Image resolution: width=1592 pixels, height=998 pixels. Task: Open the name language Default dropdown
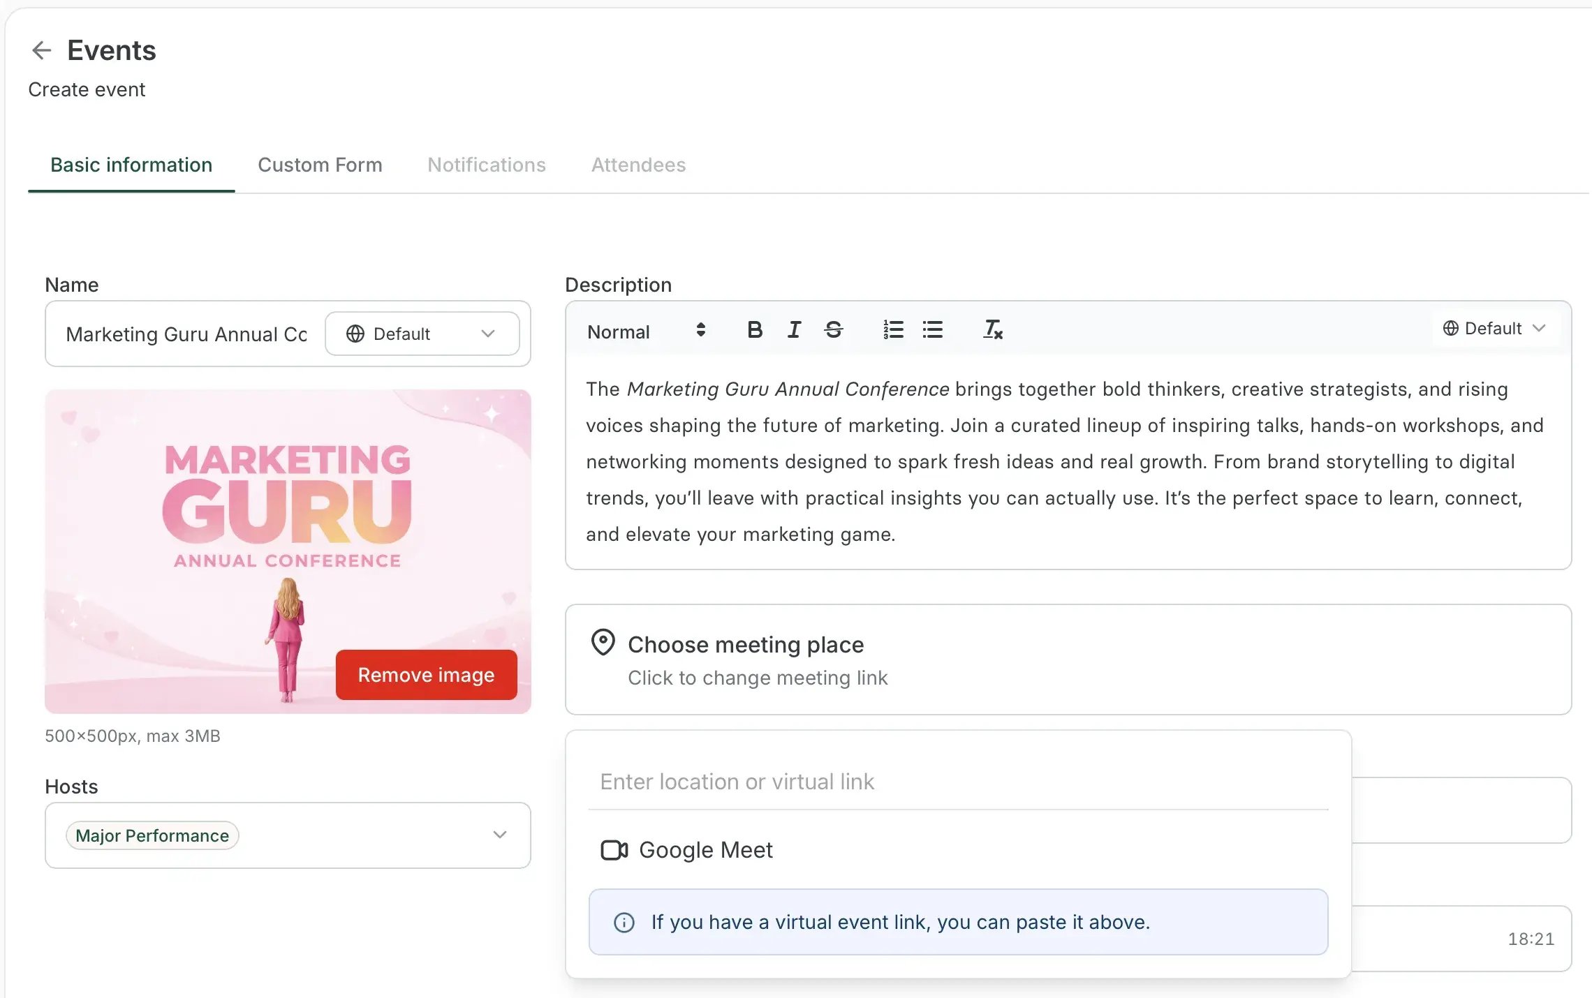pyautogui.click(x=422, y=334)
